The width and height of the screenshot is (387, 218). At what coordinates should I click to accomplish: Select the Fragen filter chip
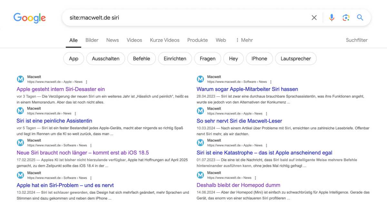coord(208,58)
